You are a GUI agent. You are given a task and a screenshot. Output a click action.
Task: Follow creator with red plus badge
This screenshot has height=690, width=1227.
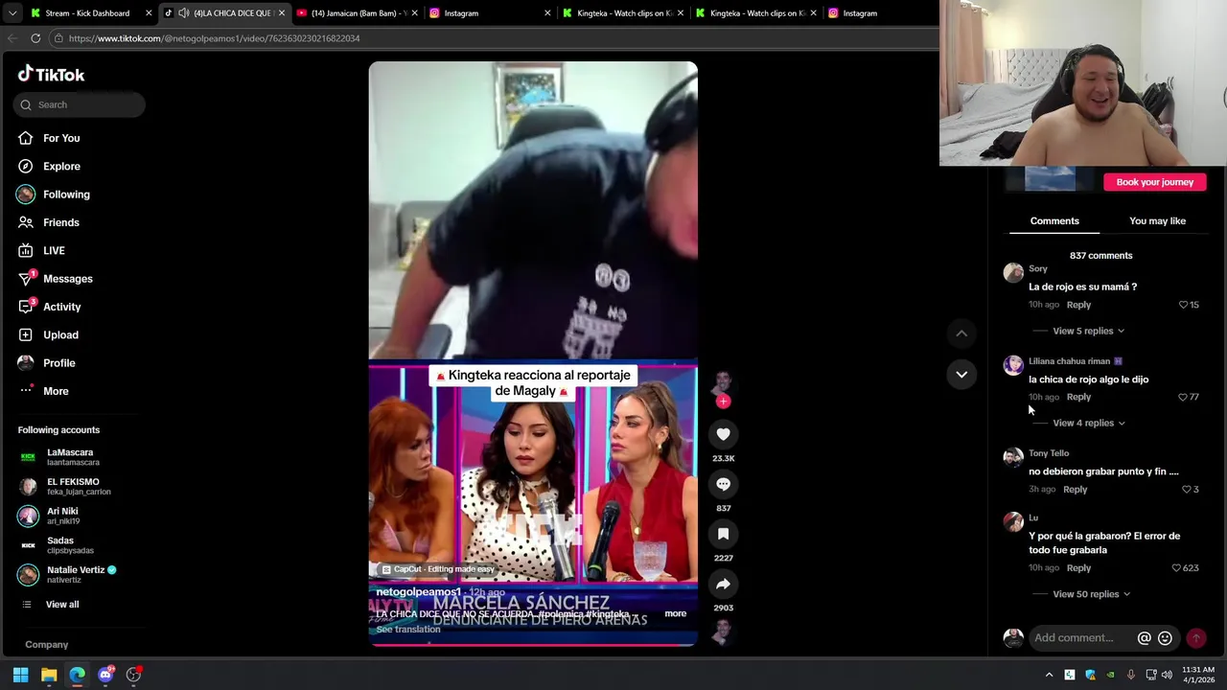[x=723, y=402]
